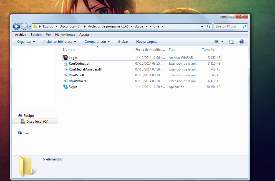Select the RtmPltfm.dll file name
This screenshot has width=275, height=181.
coord(78,81)
